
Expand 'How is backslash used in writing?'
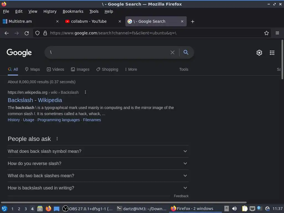point(98,188)
